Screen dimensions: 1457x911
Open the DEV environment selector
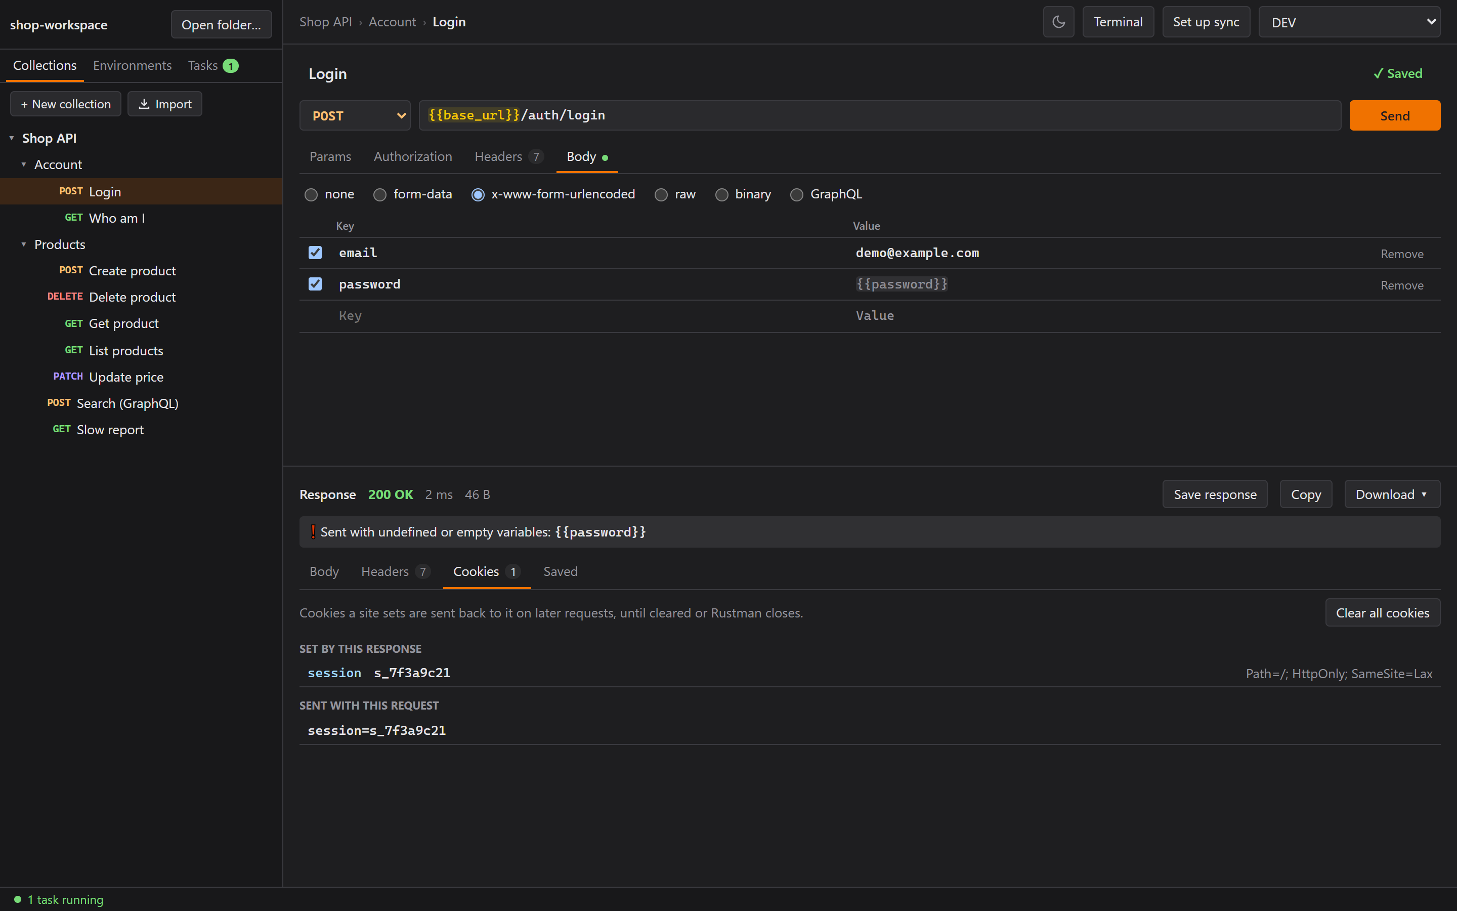tap(1349, 22)
